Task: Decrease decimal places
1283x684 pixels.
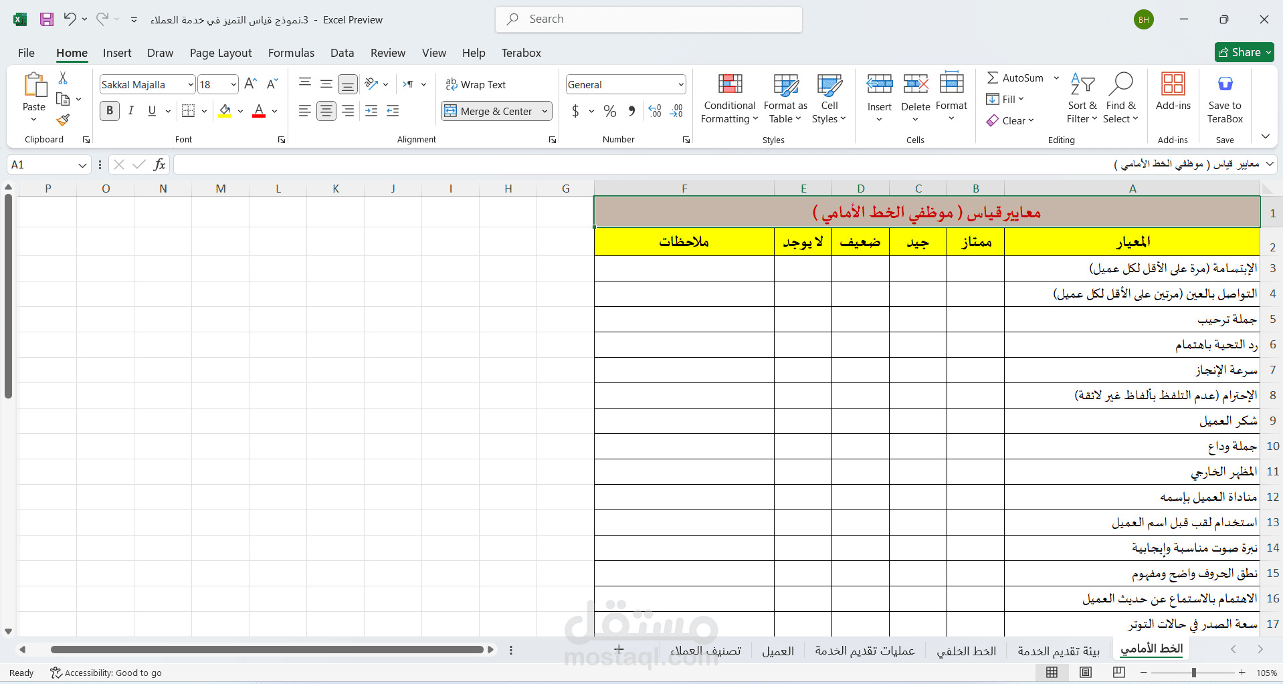Action: point(676,111)
